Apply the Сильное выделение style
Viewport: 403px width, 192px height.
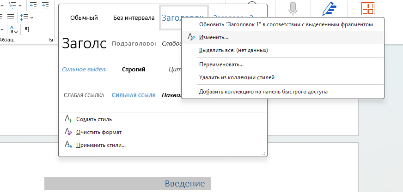(x=84, y=70)
